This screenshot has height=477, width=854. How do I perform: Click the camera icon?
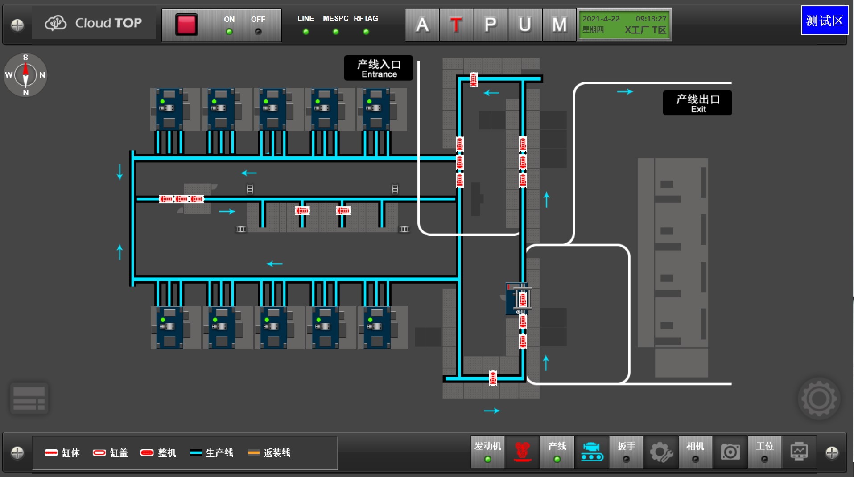[730, 452]
